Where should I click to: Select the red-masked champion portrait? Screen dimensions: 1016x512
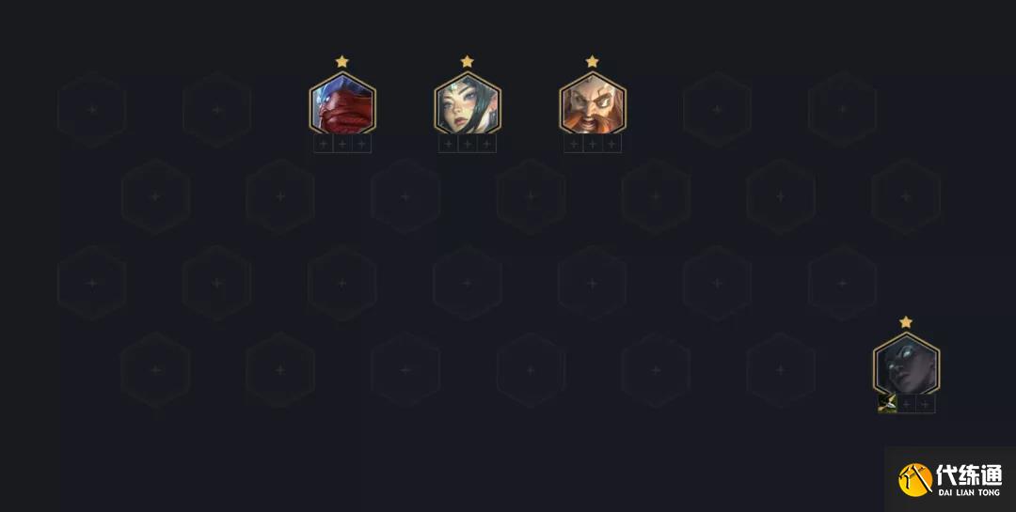pos(342,103)
